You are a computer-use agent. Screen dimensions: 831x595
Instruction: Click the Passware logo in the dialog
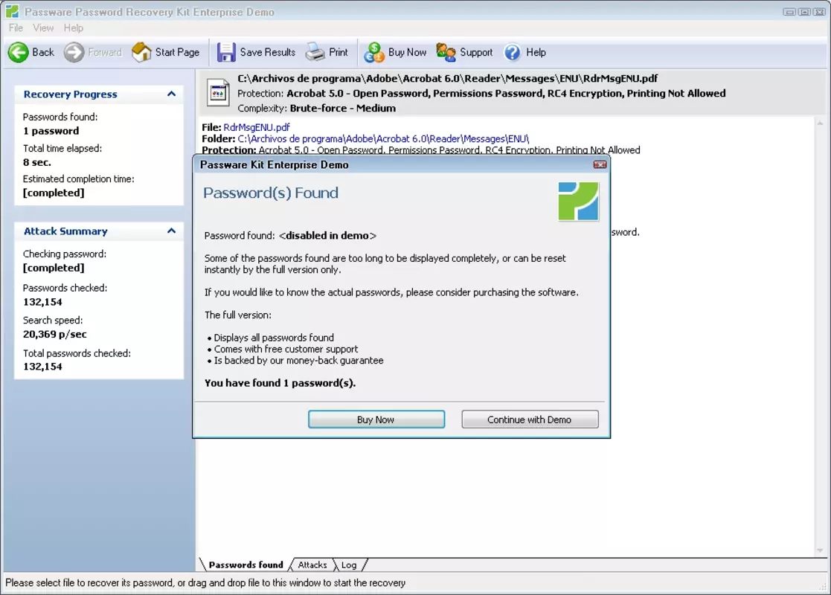578,202
